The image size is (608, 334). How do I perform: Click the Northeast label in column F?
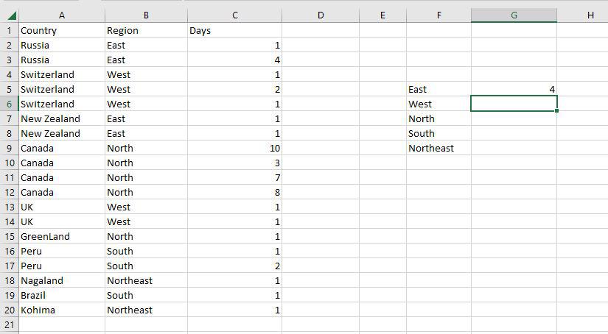[431, 149]
